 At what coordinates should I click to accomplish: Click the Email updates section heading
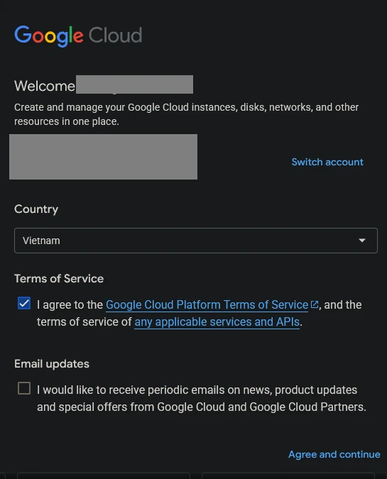(x=52, y=364)
